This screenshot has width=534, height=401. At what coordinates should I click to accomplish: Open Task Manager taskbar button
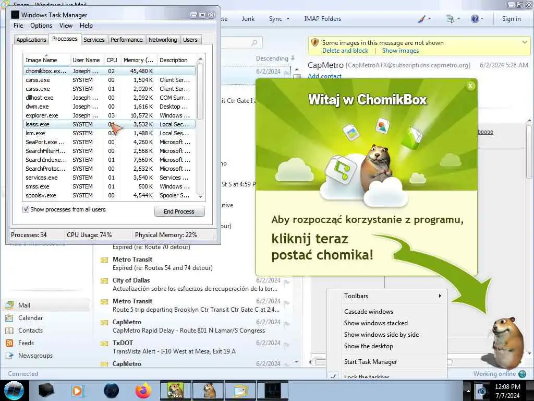[x=272, y=391]
